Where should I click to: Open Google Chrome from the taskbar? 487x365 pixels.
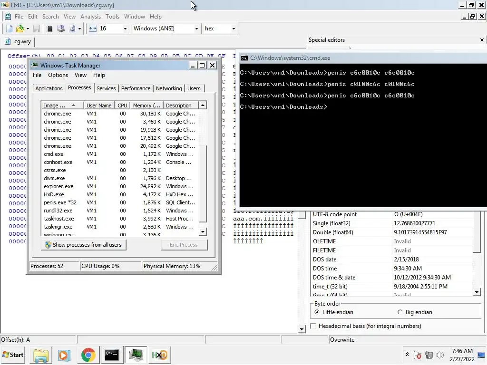(88, 355)
